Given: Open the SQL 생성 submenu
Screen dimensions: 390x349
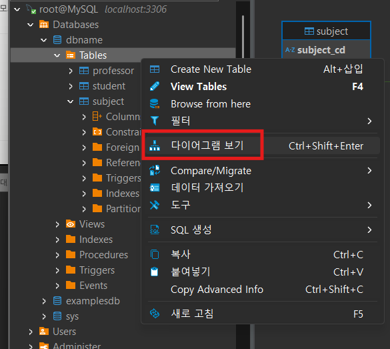Looking at the screenshot, I should coord(263,230).
